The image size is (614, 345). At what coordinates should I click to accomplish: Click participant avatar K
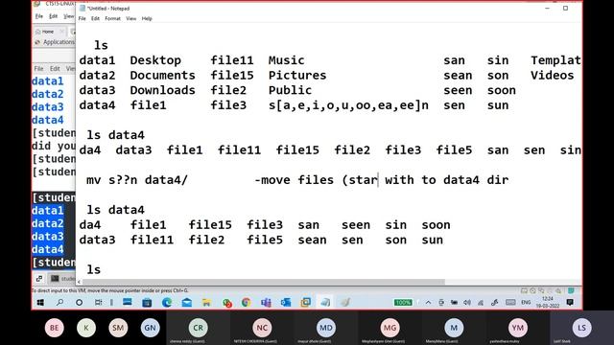point(86,328)
